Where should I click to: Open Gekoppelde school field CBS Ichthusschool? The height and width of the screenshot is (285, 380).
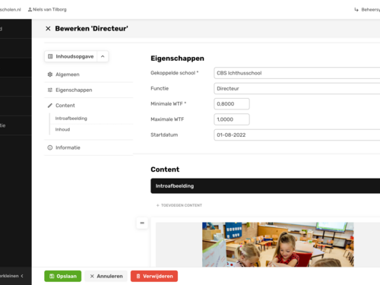(297, 73)
